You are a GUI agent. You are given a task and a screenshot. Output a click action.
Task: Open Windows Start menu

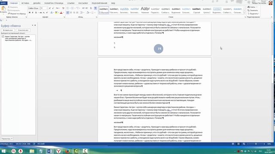pyautogui.click(x=3, y=151)
